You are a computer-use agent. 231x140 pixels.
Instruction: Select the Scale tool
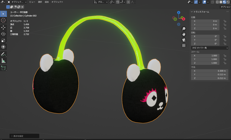click(3, 41)
